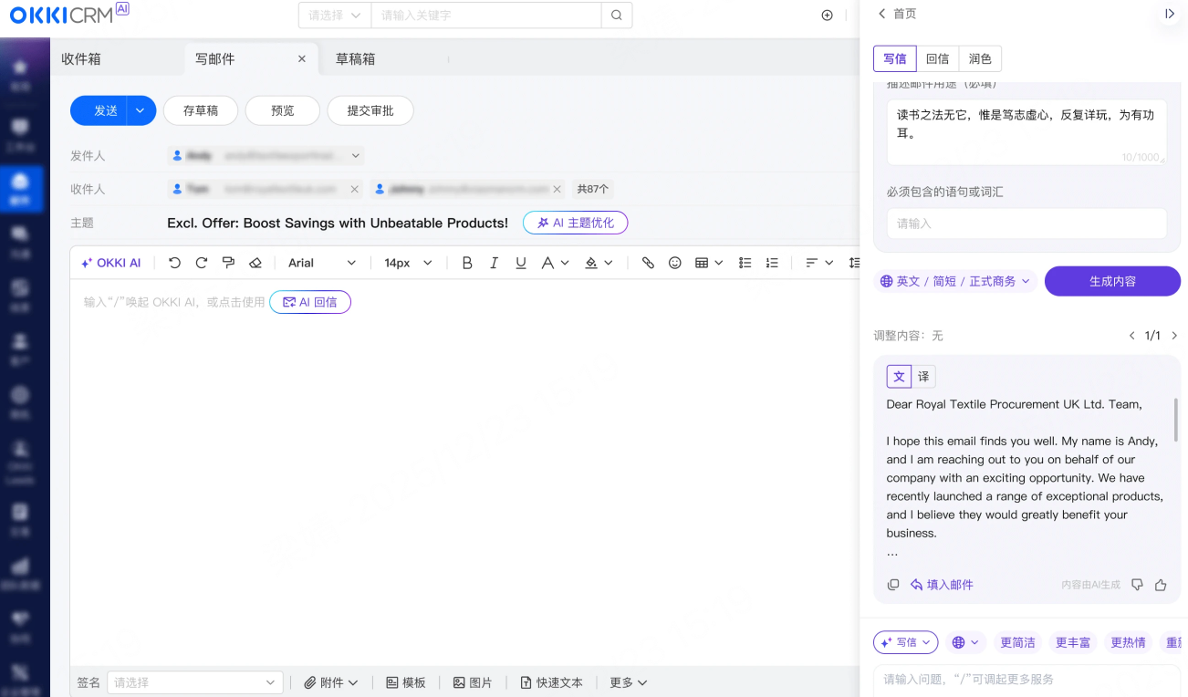The image size is (1188, 697).
Task: Select the 润色 tab in AI panel
Action: pyautogui.click(x=980, y=59)
